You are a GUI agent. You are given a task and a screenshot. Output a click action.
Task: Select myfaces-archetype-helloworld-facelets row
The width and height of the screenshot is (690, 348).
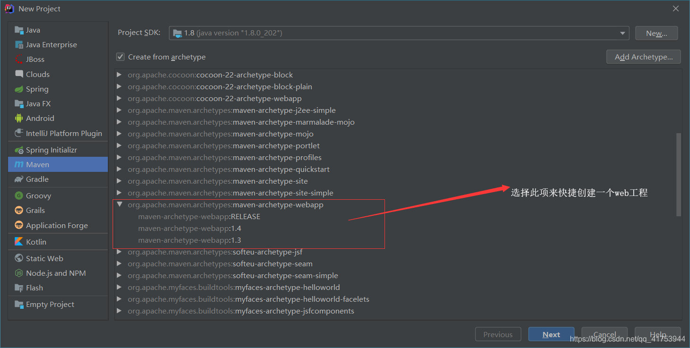tap(248, 299)
